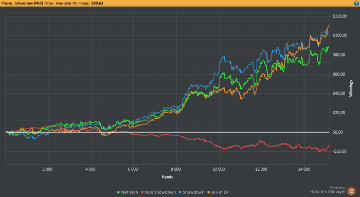Click the 12 000 hands axis label
360x197 pixels.
coord(261,169)
